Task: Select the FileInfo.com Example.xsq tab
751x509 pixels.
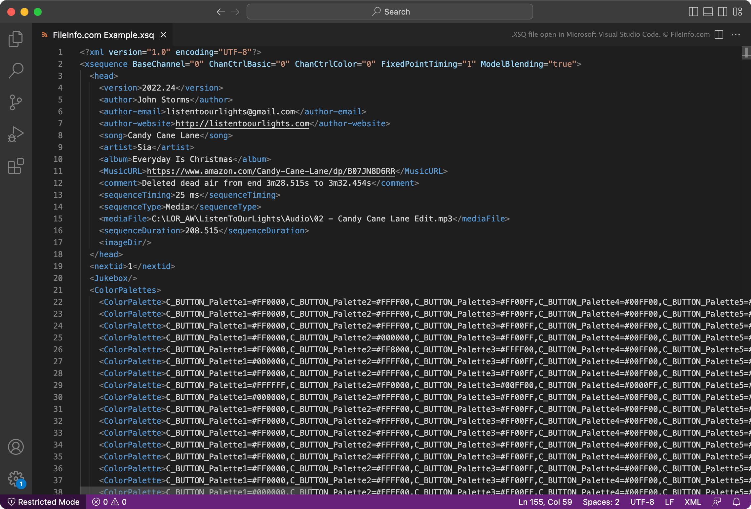Action: (x=103, y=35)
